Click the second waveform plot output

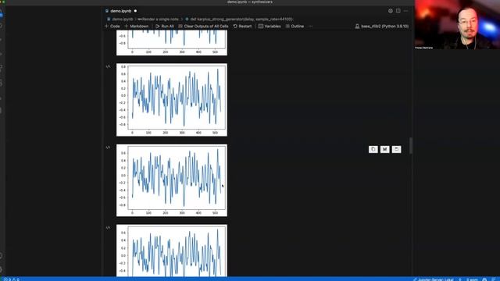point(172,100)
